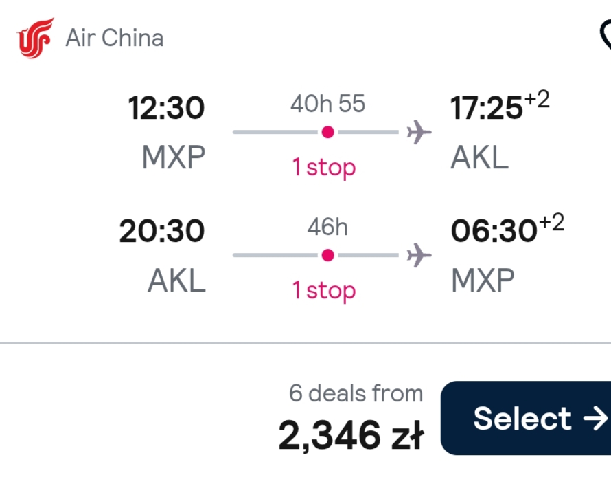Click the outbound stop dot marker

pyautogui.click(x=327, y=132)
